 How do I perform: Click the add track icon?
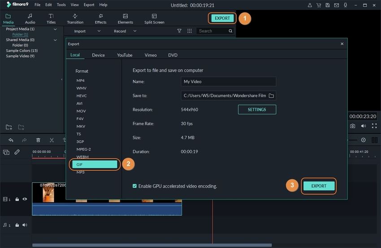click(6, 152)
